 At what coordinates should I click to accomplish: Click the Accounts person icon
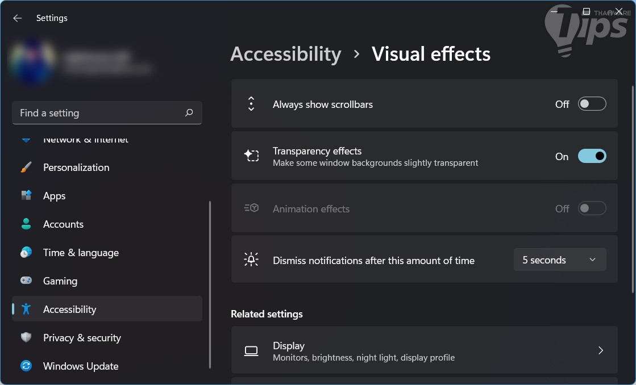point(26,224)
